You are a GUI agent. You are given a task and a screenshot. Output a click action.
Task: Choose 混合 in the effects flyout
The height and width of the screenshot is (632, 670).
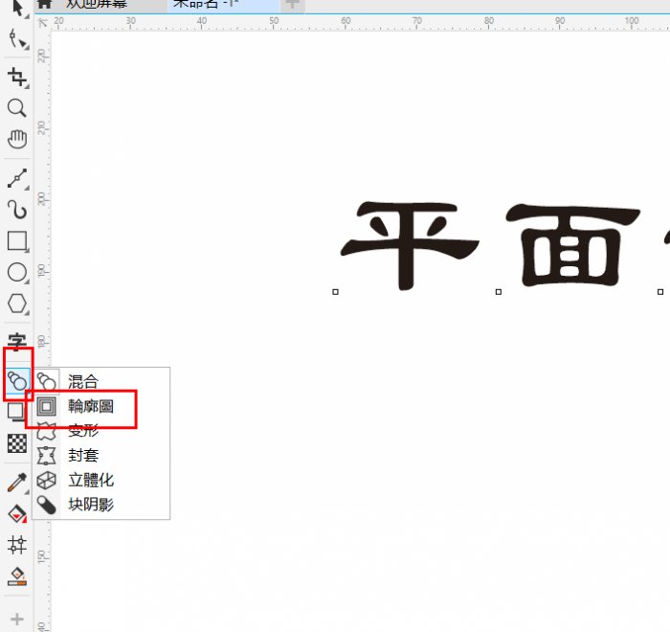coord(82,382)
